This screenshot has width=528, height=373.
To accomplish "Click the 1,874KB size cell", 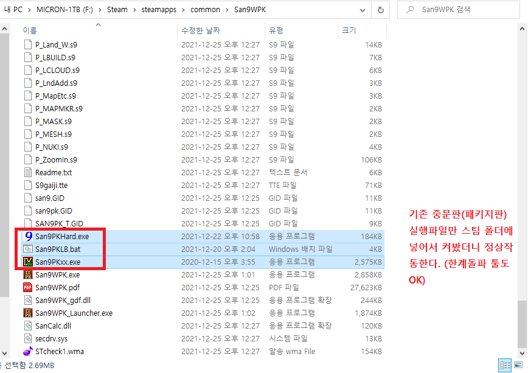I will coord(369,313).
